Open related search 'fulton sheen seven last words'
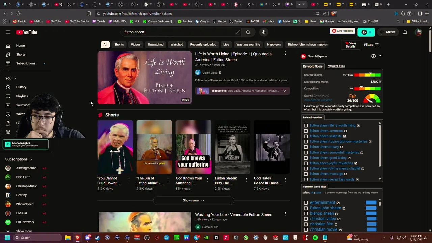The image size is (432, 243). coord(332,179)
